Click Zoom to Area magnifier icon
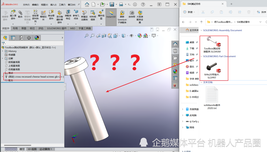This screenshot has height=152, width=267. pyautogui.click(x=92, y=36)
